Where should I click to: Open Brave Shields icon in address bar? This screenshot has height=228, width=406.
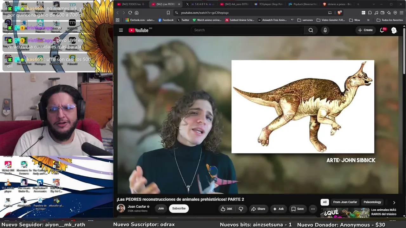point(339,13)
